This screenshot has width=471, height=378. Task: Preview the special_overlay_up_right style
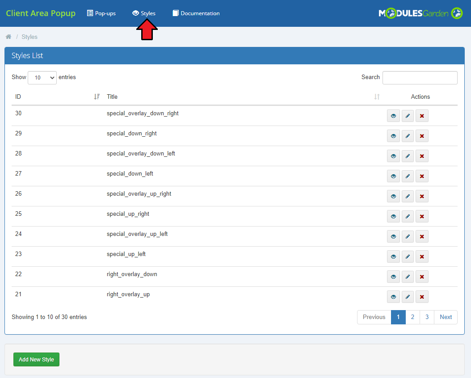click(393, 196)
